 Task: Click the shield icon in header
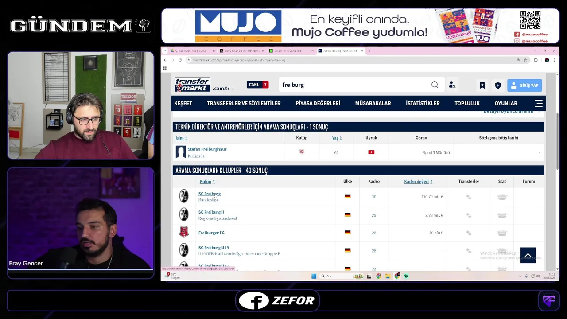point(498,85)
